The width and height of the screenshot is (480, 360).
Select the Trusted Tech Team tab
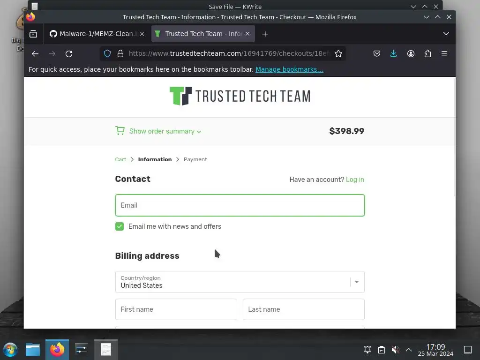pos(203,34)
